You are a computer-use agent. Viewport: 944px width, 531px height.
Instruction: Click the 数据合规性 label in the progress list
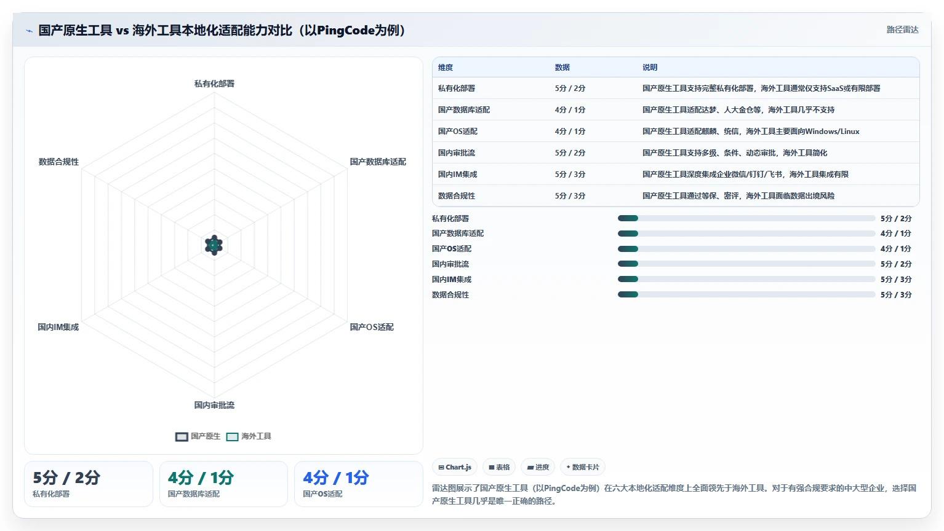[x=450, y=295]
